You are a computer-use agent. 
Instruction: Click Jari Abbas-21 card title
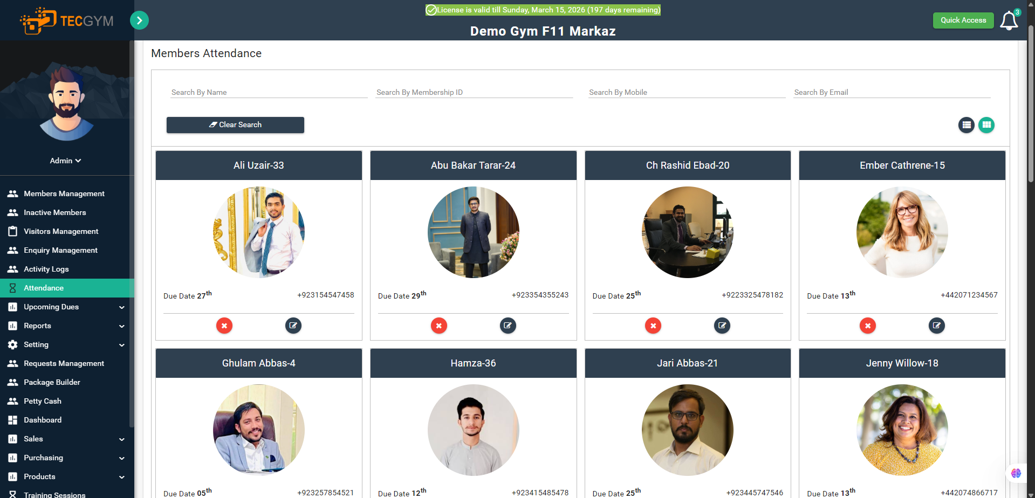coord(688,363)
